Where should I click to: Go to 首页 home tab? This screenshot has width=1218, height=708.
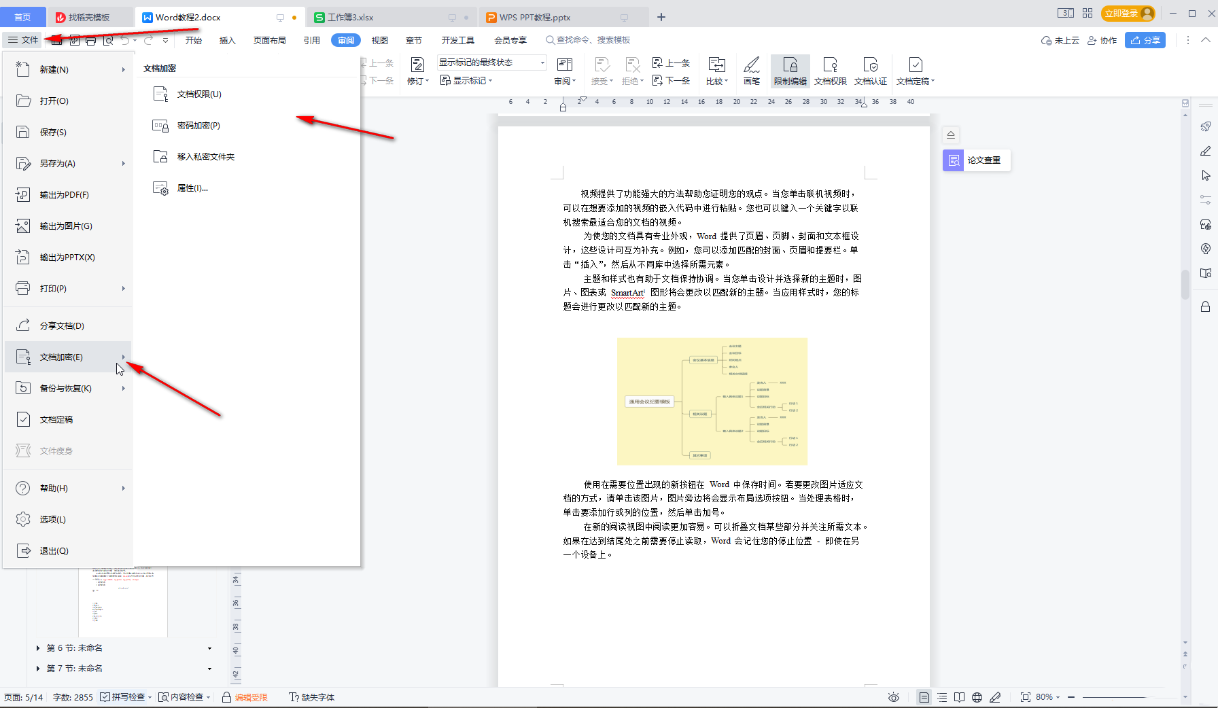[22, 17]
